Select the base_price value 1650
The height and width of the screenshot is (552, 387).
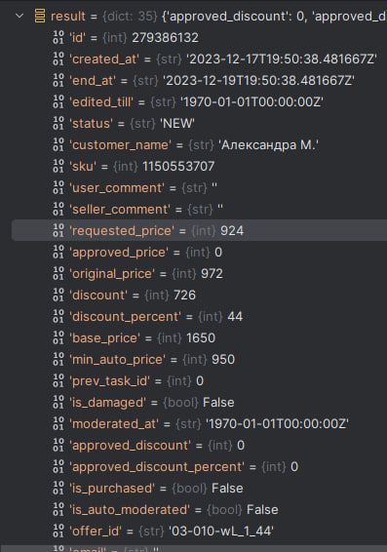(201, 338)
